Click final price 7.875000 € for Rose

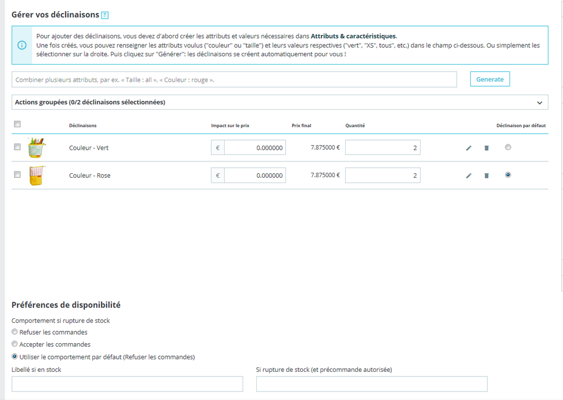click(325, 175)
